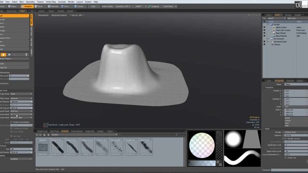Open System menu
This screenshot has width=308, height=173.
coord(88,2)
